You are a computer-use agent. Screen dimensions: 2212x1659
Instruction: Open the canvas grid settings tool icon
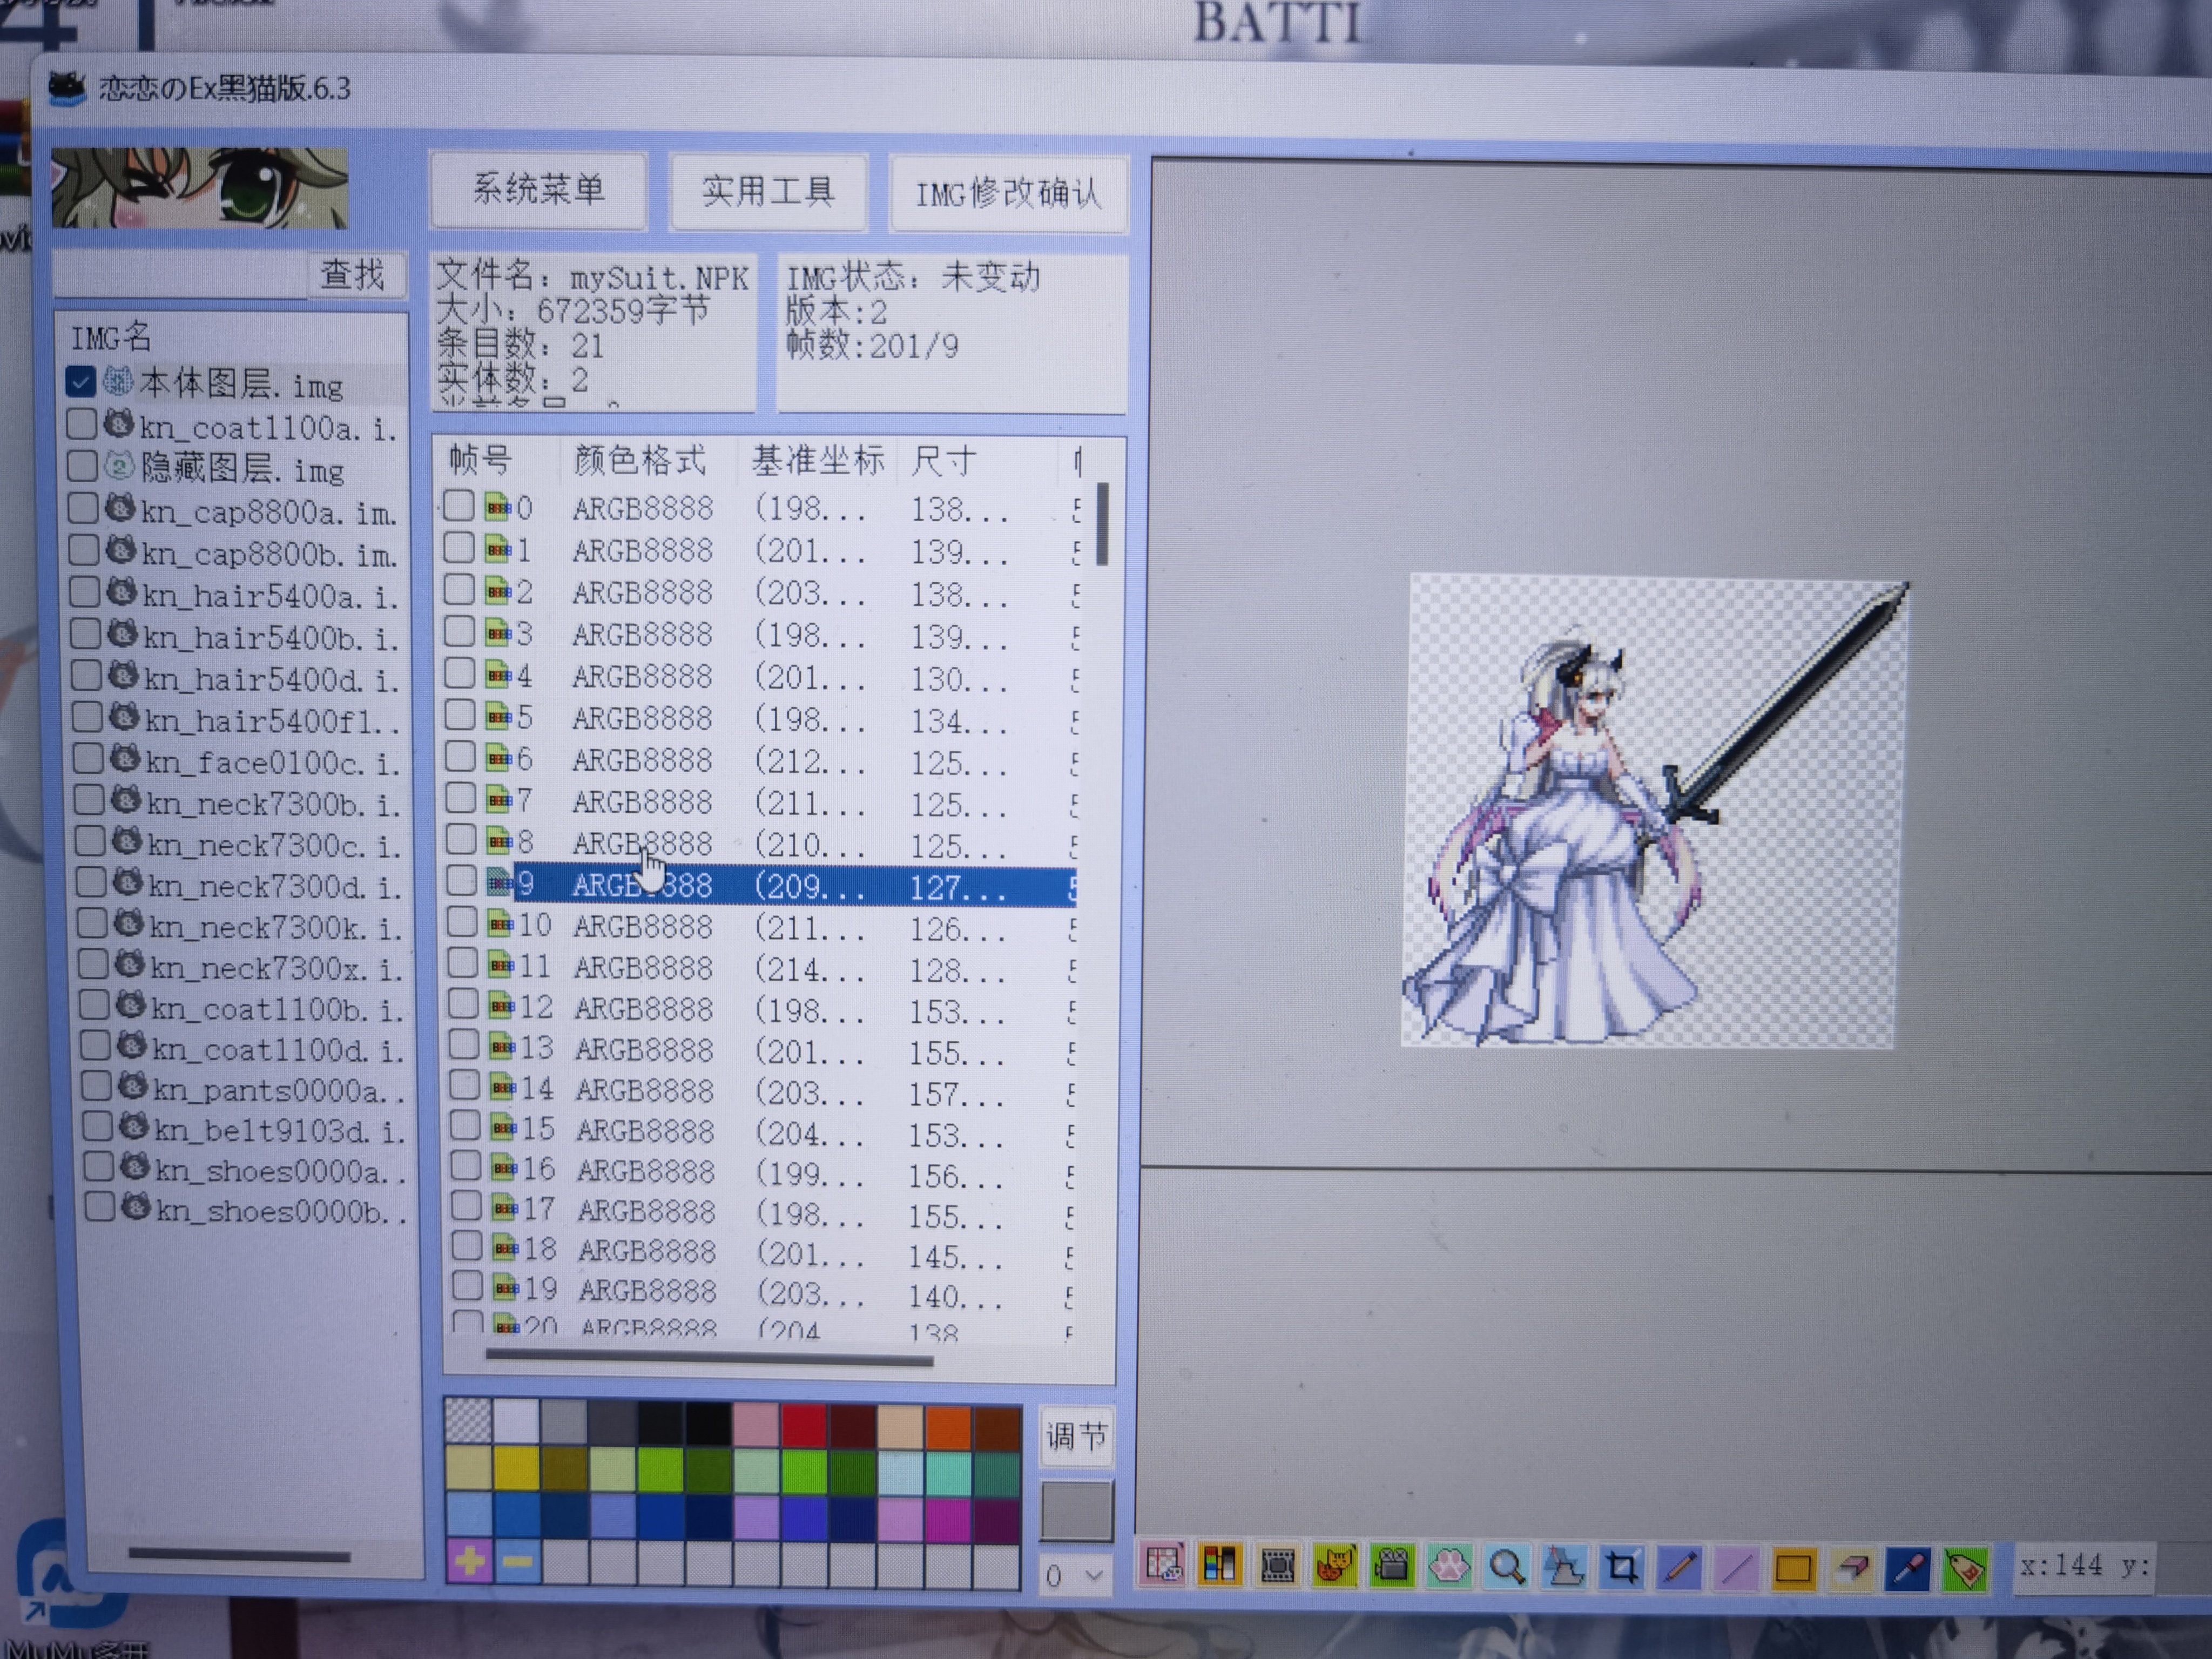(1163, 1564)
